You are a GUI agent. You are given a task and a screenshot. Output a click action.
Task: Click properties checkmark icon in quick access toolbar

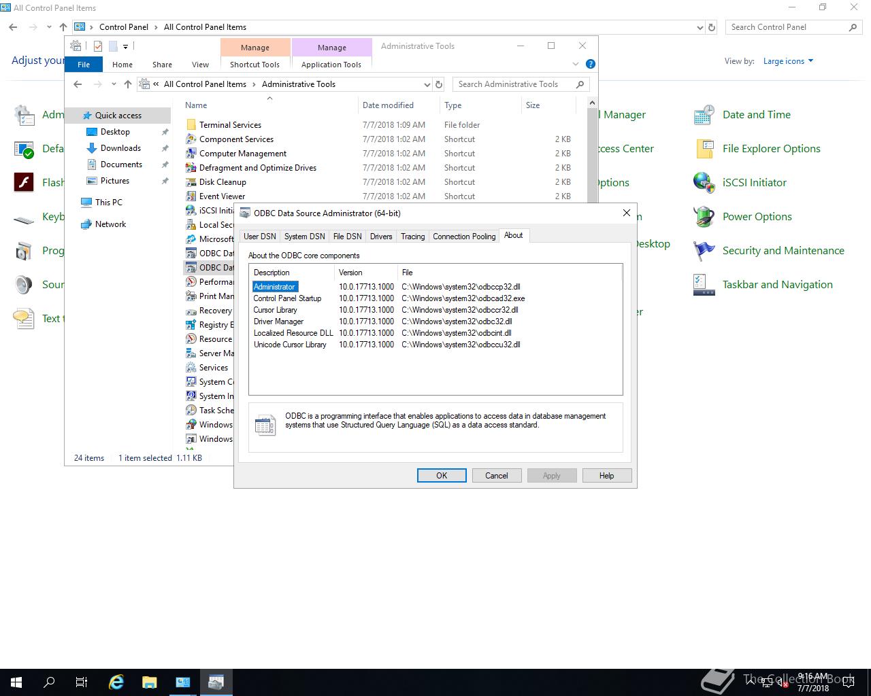pyautogui.click(x=98, y=46)
